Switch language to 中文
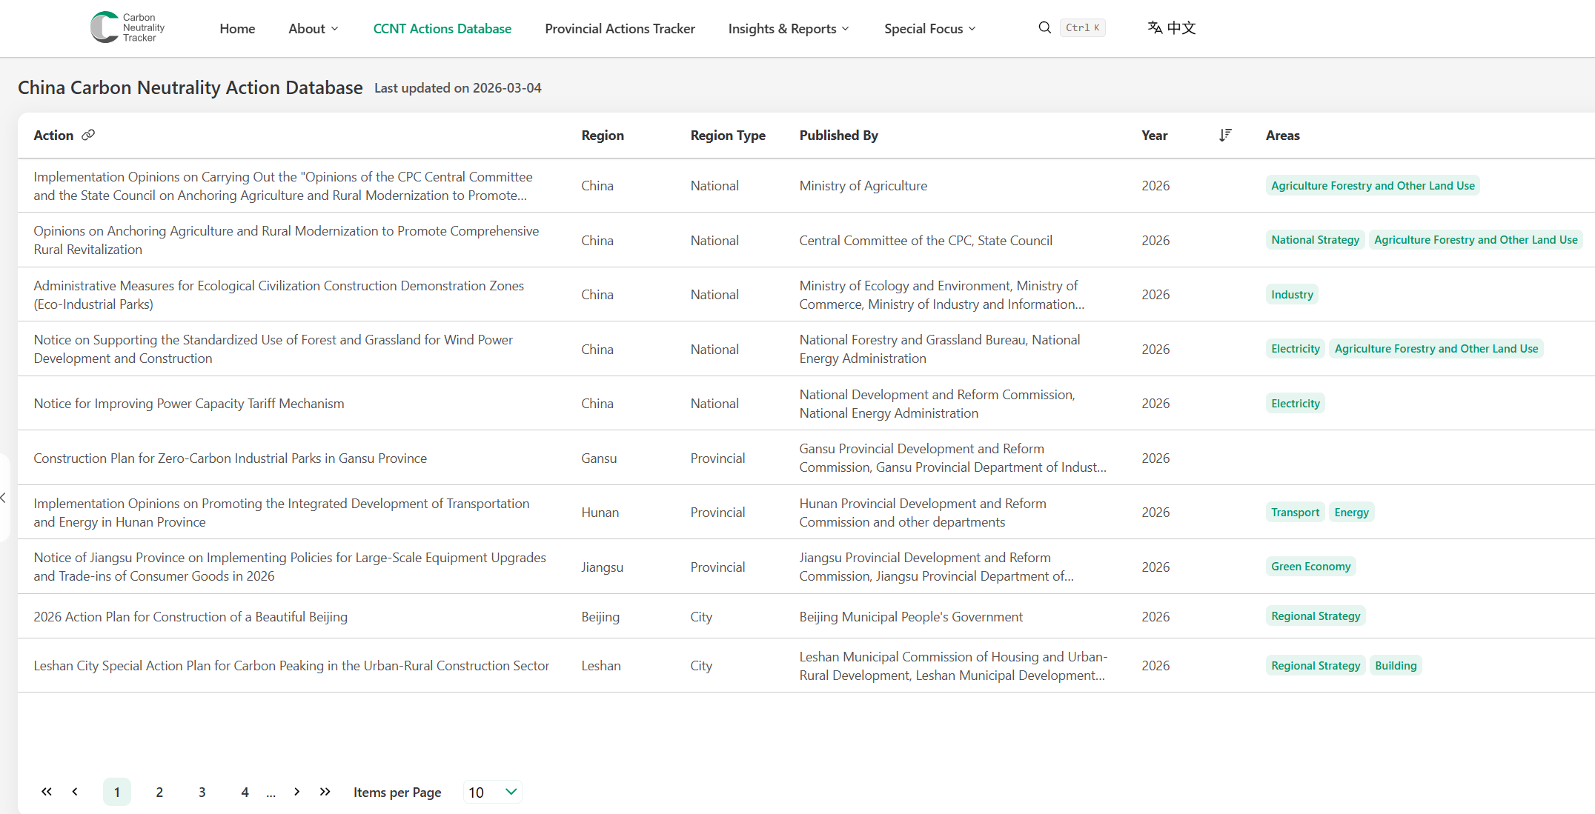 [1172, 27]
